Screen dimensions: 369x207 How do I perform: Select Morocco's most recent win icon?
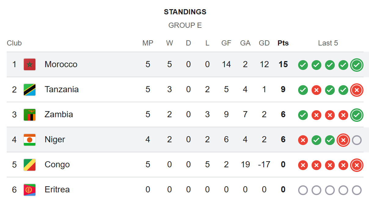357,65
